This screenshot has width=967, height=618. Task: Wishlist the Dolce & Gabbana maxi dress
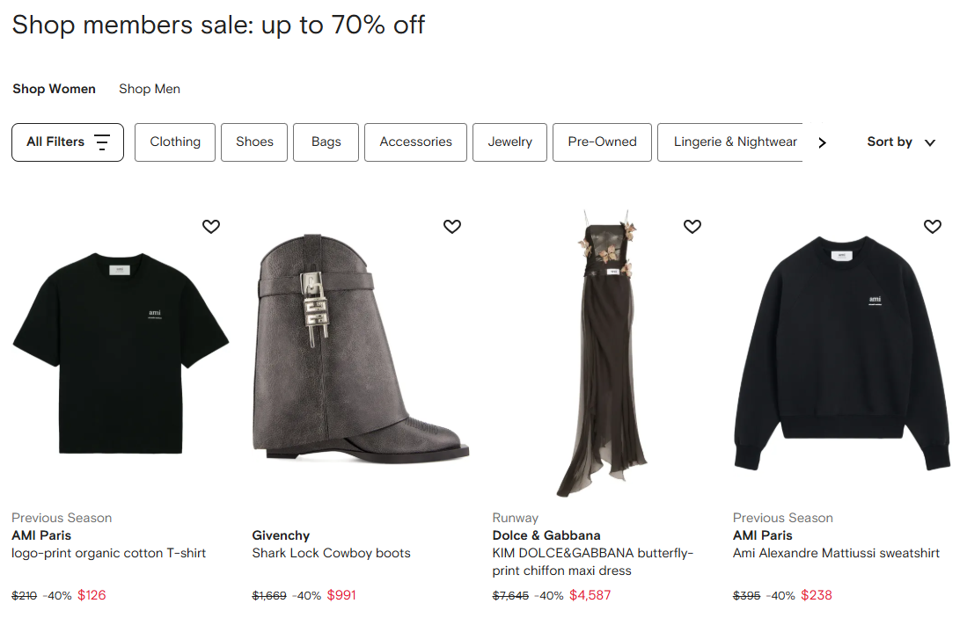coord(692,227)
